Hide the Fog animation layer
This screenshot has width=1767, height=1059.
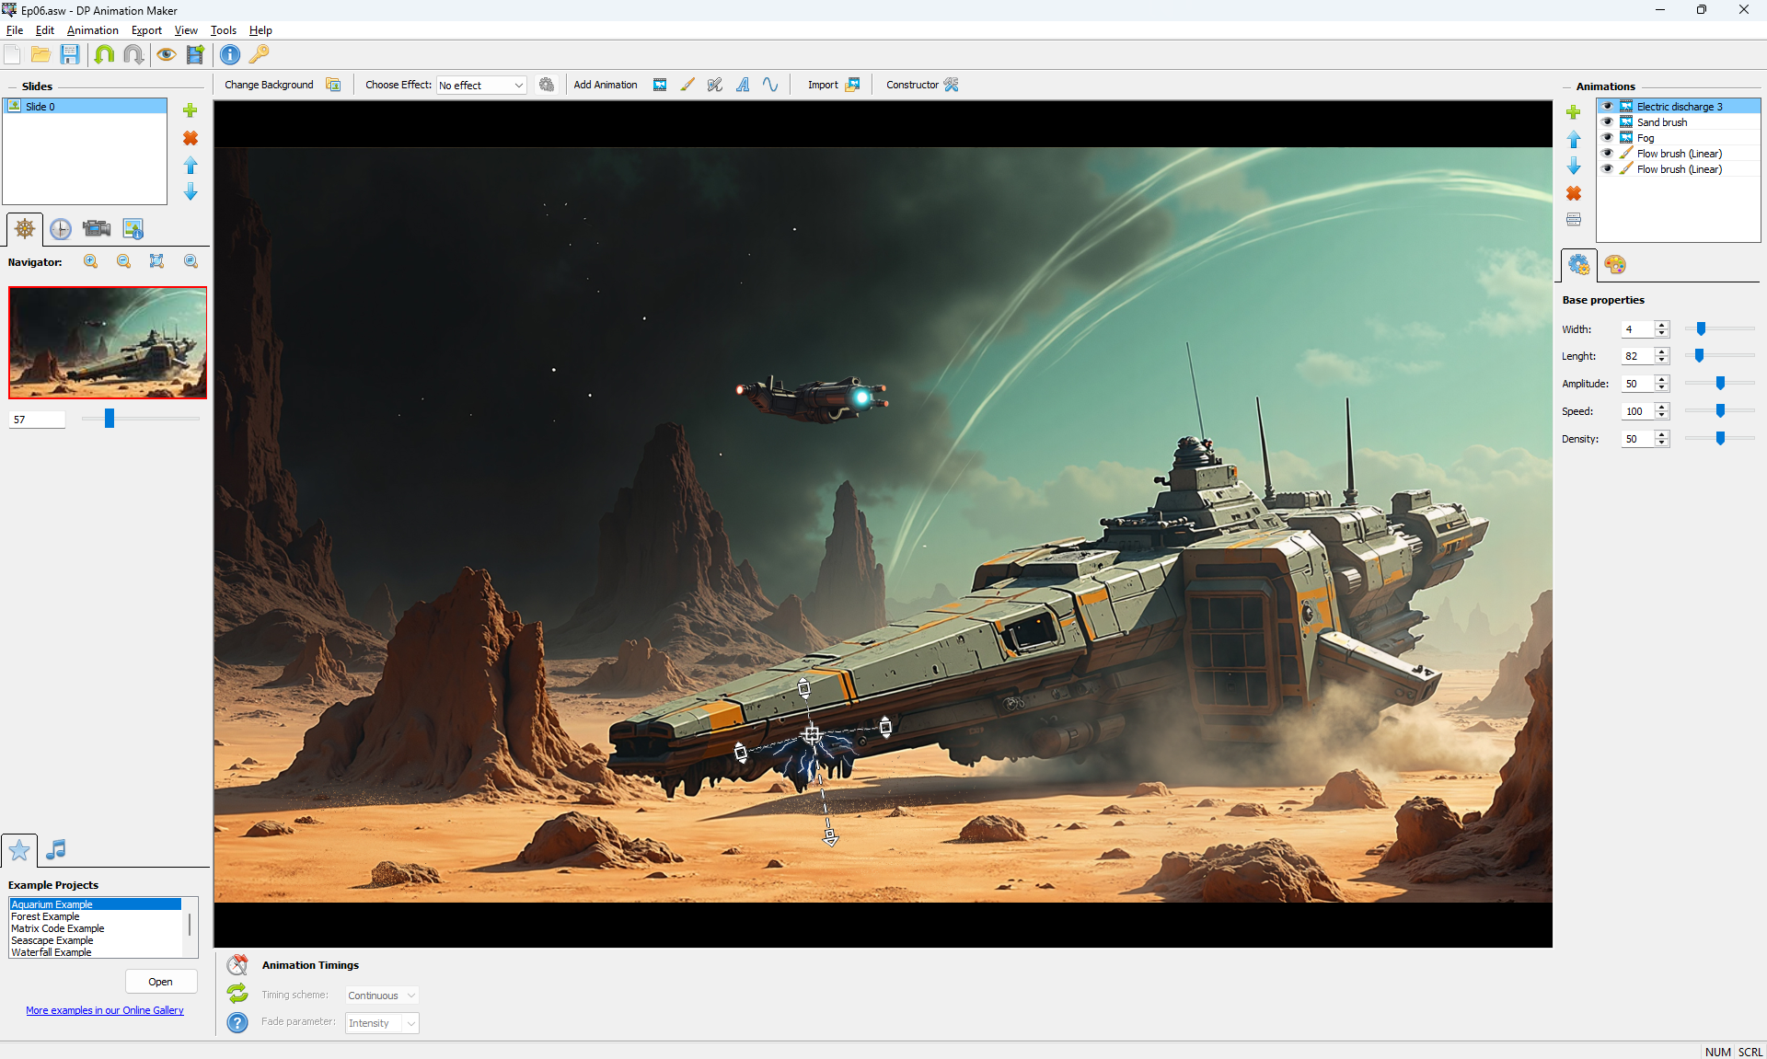(x=1608, y=138)
